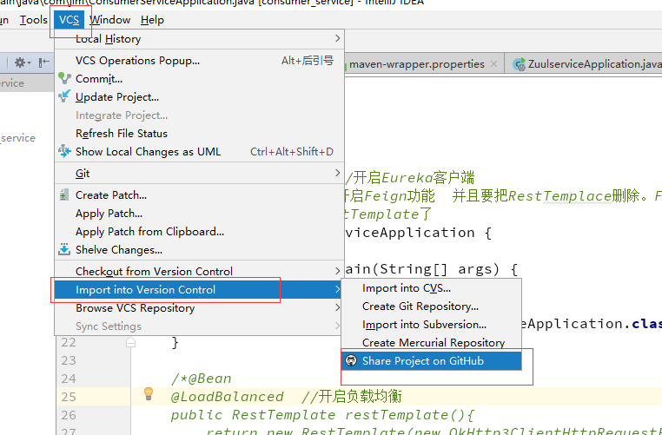The image size is (662, 435).
Task: Expand the Local History submenu
Action: [x=199, y=39]
